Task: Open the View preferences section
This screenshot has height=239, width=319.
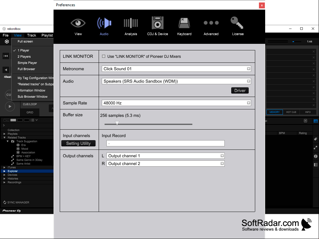Action: pyautogui.click(x=78, y=26)
